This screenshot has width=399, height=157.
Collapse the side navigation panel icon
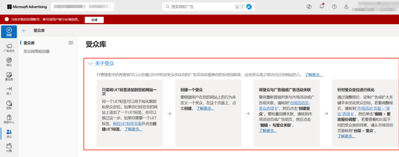(71, 43)
